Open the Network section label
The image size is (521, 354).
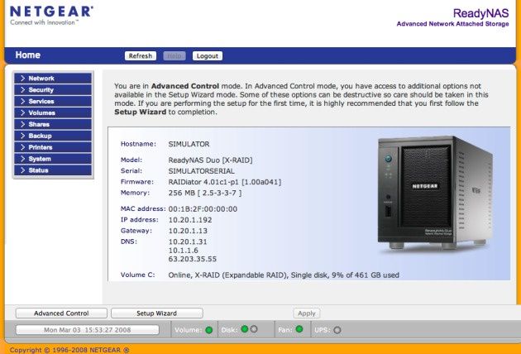click(41, 79)
